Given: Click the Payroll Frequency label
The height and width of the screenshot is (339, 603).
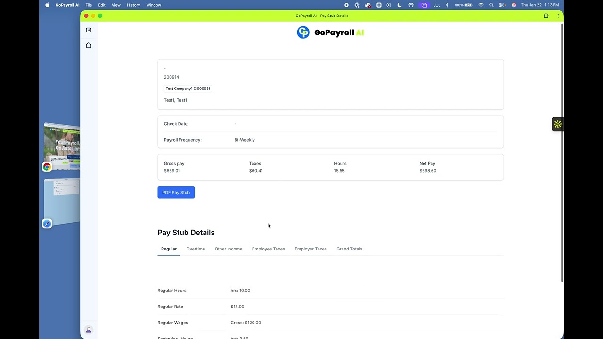Looking at the screenshot, I should coord(183,140).
